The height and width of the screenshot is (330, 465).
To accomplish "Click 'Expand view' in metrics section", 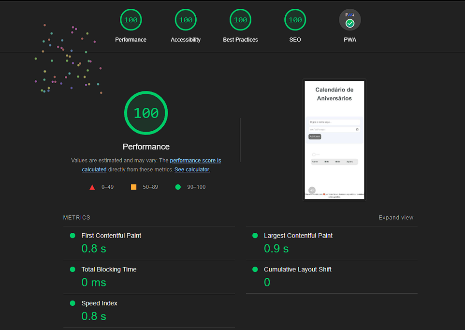I will (396, 218).
